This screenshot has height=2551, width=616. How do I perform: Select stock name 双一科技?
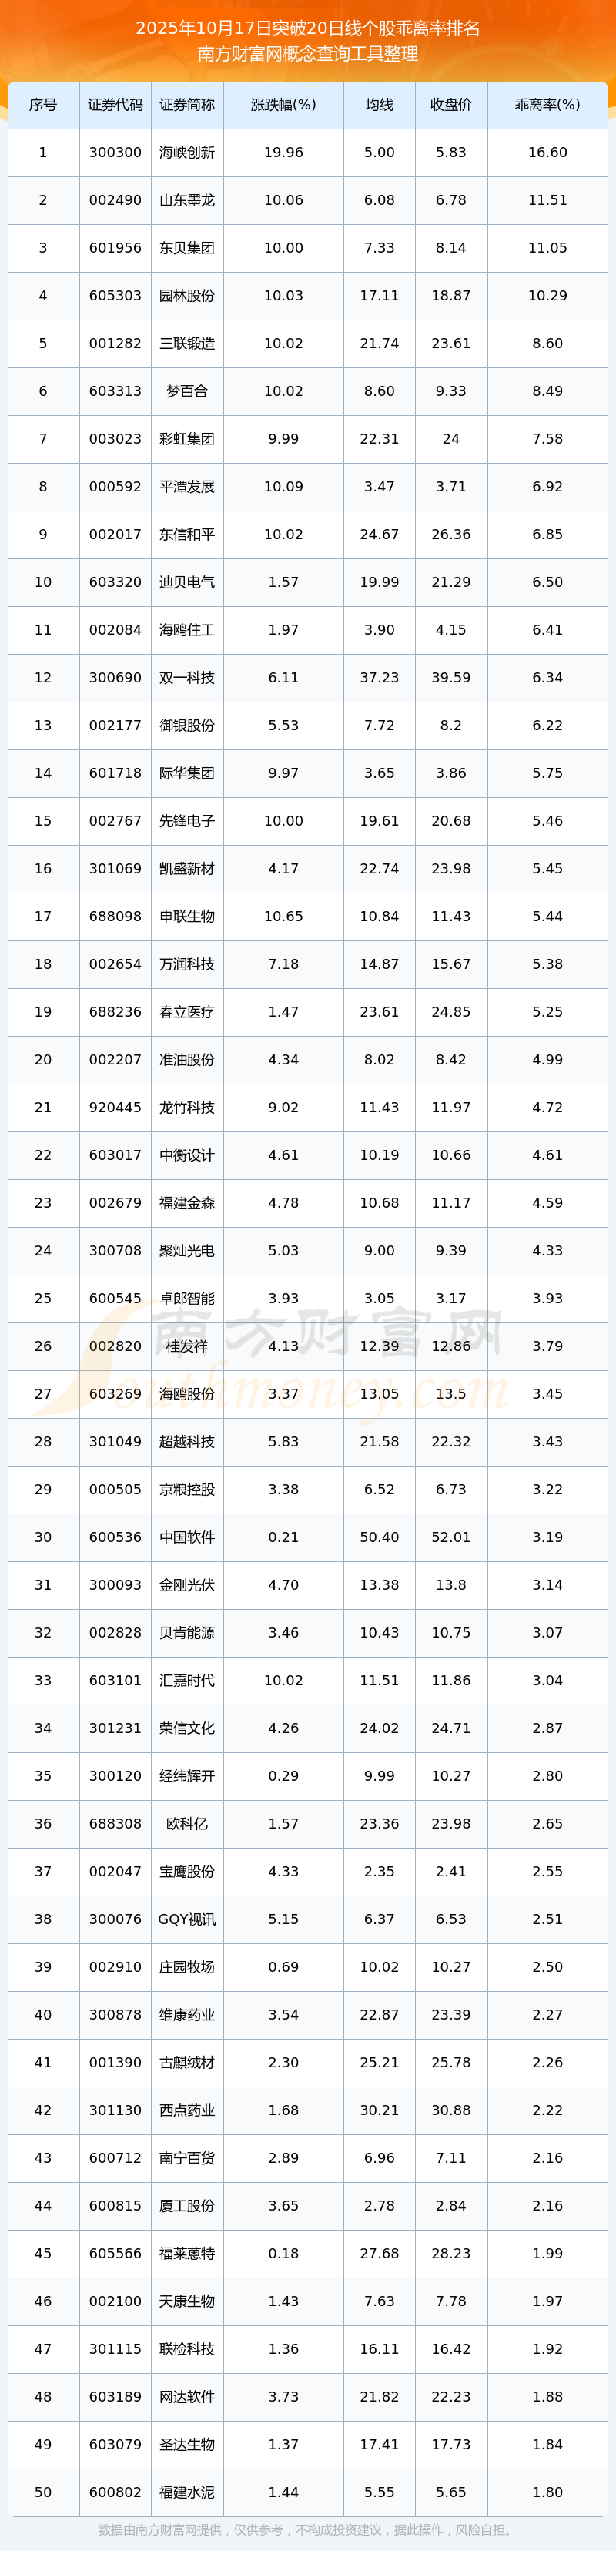[x=187, y=677]
